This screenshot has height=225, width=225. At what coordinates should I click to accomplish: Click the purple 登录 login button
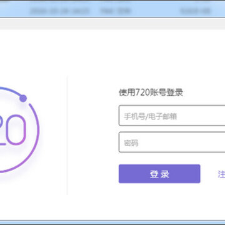(x=159, y=174)
